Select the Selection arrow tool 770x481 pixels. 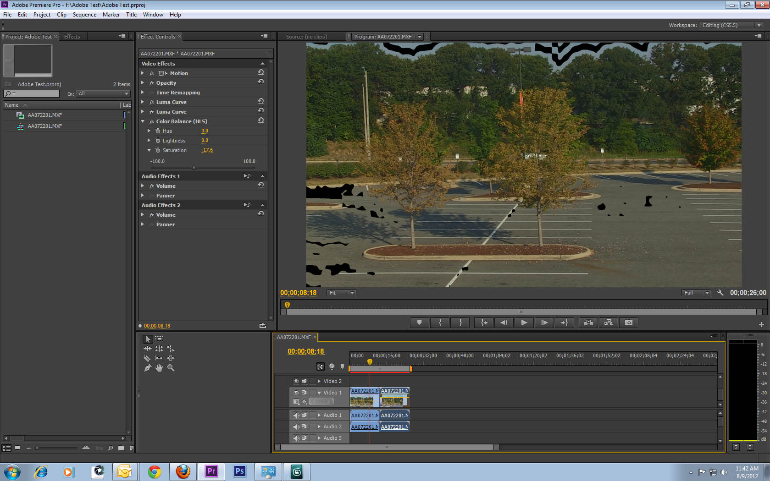point(148,339)
